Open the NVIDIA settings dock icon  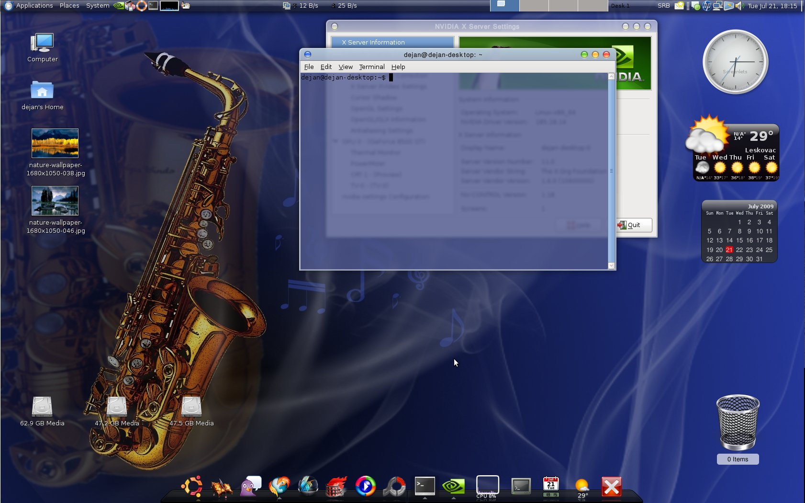click(453, 486)
